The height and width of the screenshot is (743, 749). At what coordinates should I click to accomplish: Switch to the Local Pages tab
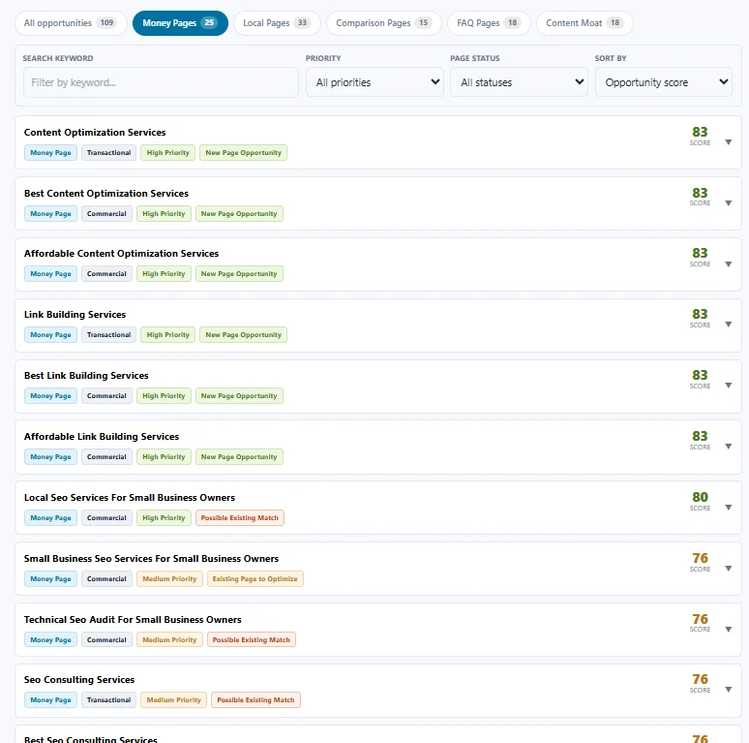(277, 23)
